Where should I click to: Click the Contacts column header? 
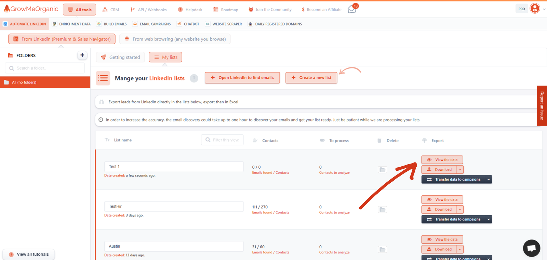[270, 141]
